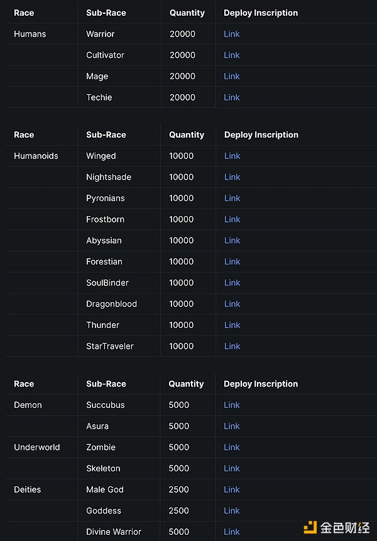This screenshot has height=541, width=377.
Task: Open the Cultivator deploy inscription link
Action: [x=232, y=55]
